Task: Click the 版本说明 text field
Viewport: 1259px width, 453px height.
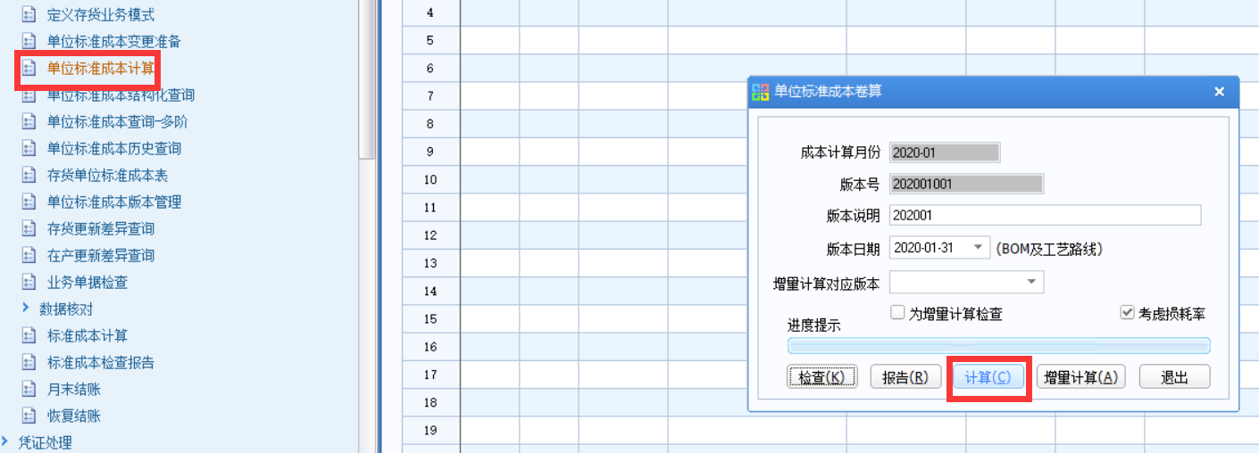Action: (x=1045, y=215)
